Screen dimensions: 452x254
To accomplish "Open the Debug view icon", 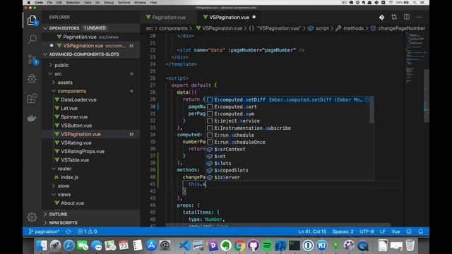I will pyautogui.click(x=32, y=78).
